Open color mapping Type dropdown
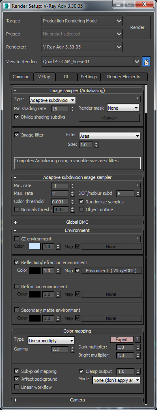 (x=51, y=340)
